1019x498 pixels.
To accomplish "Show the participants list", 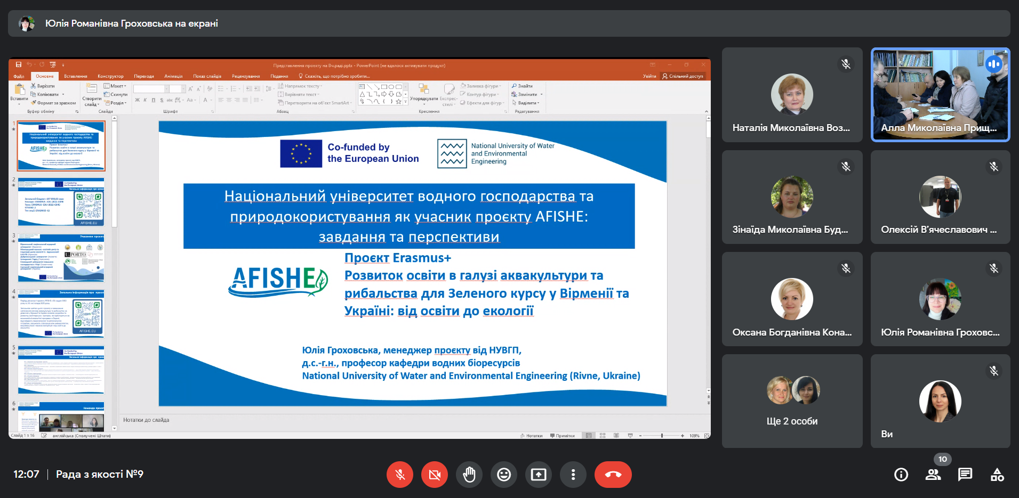I will point(933,475).
